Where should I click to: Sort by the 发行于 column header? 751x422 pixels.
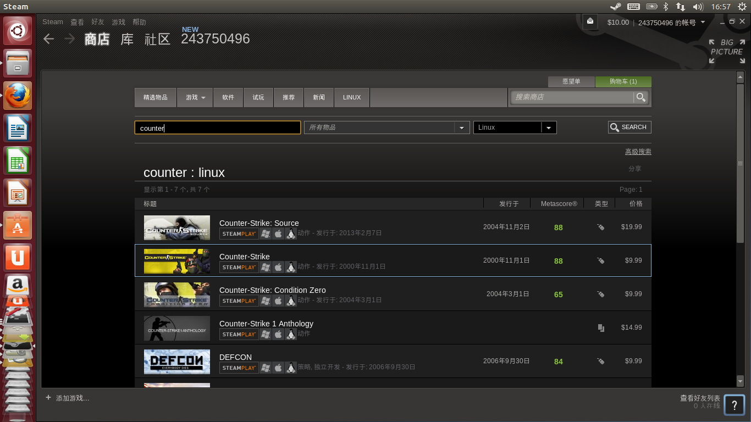pos(509,204)
